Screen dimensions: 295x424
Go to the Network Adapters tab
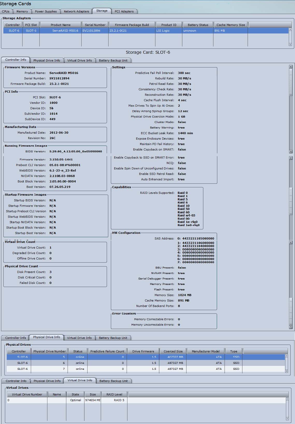point(76,11)
